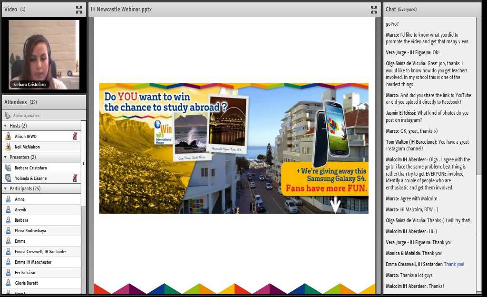
Task: Click 'Win with International House' logo on slide
Action: [163, 132]
